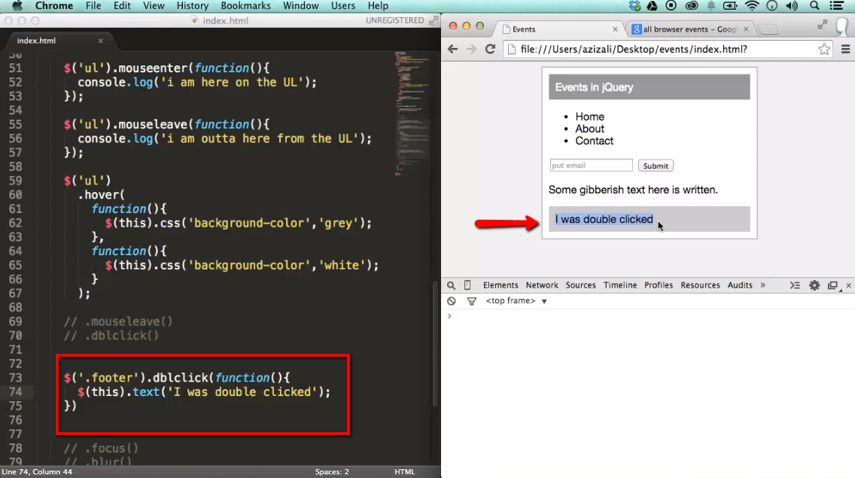Switch to the Network panel in DevTools

[541, 285]
